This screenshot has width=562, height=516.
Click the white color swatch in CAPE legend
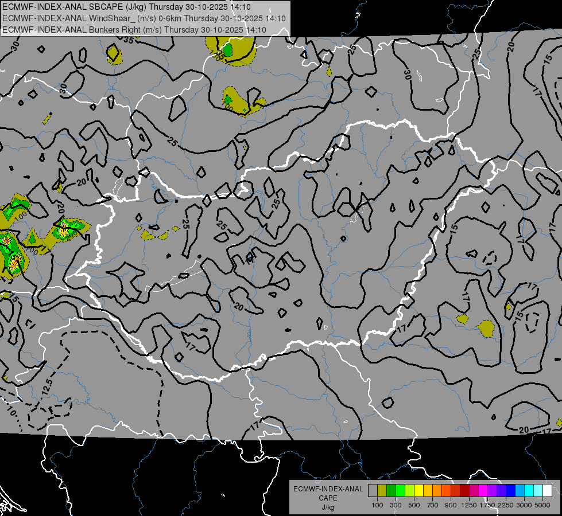(x=547, y=491)
